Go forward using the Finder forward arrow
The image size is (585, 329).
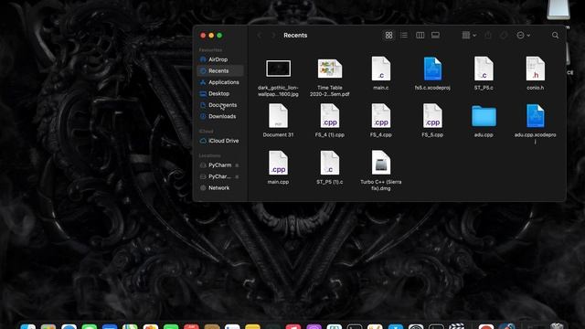click(x=273, y=35)
